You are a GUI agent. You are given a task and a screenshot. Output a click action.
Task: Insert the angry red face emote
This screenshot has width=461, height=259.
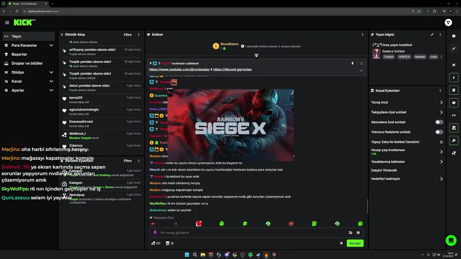(x=291, y=224)
